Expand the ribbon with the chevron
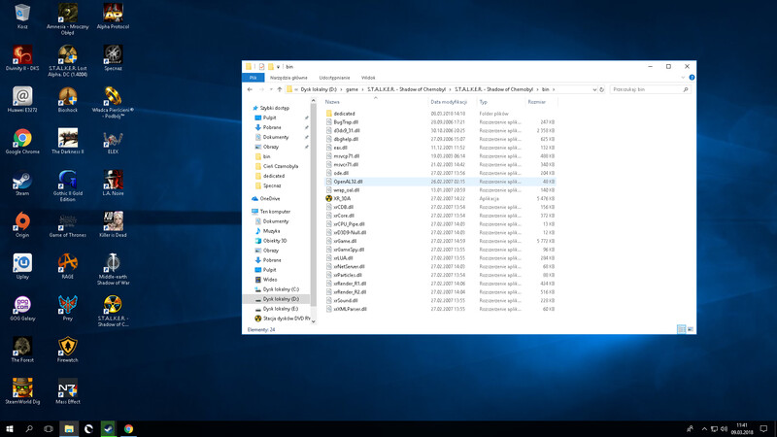The height and width of the screenshot is (437, 777). point(683,78)
